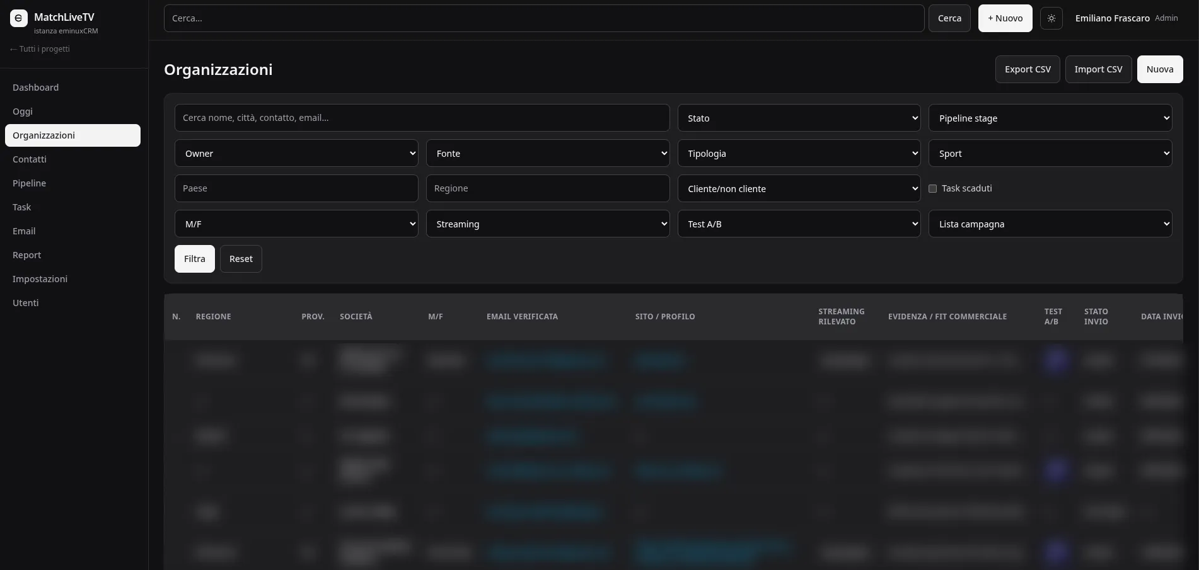Click the EMAIL VERIFICATA column header

pos(522,317)
